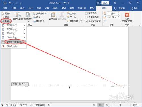Click the 76 个字 word count
Image resolution: width=142 pixels, height=107 pixels.
pyautogui.click(x=23, y=105)
